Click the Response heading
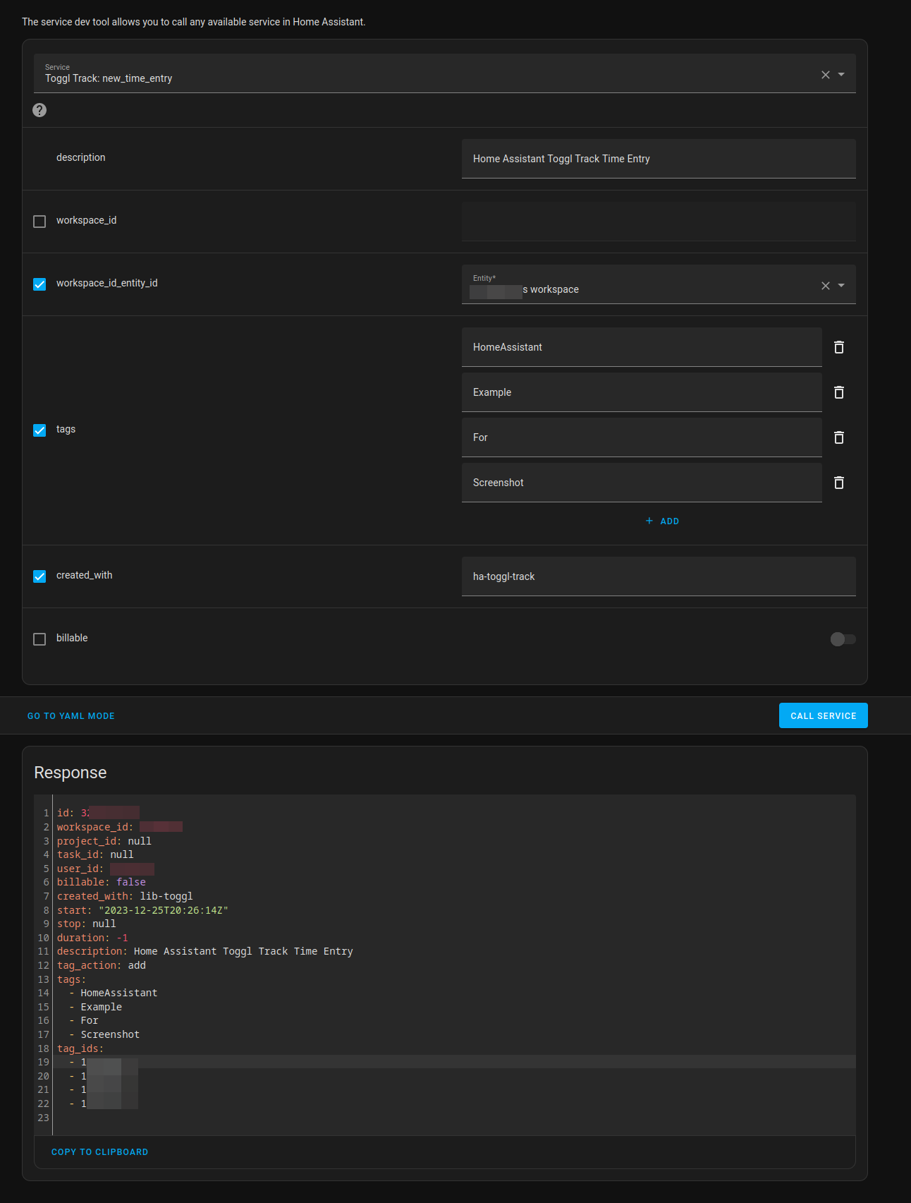This screenshot has width=911, height=1203. (71, 773)
